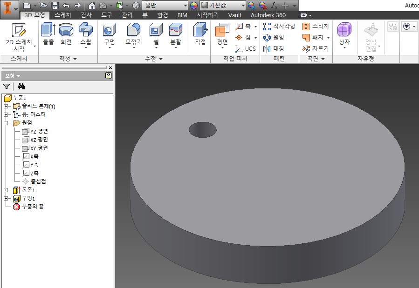This screenshot has height=288, width=419.
Task: Switch to the 검사 ribbon tab
Action: [x=86, y=15]
